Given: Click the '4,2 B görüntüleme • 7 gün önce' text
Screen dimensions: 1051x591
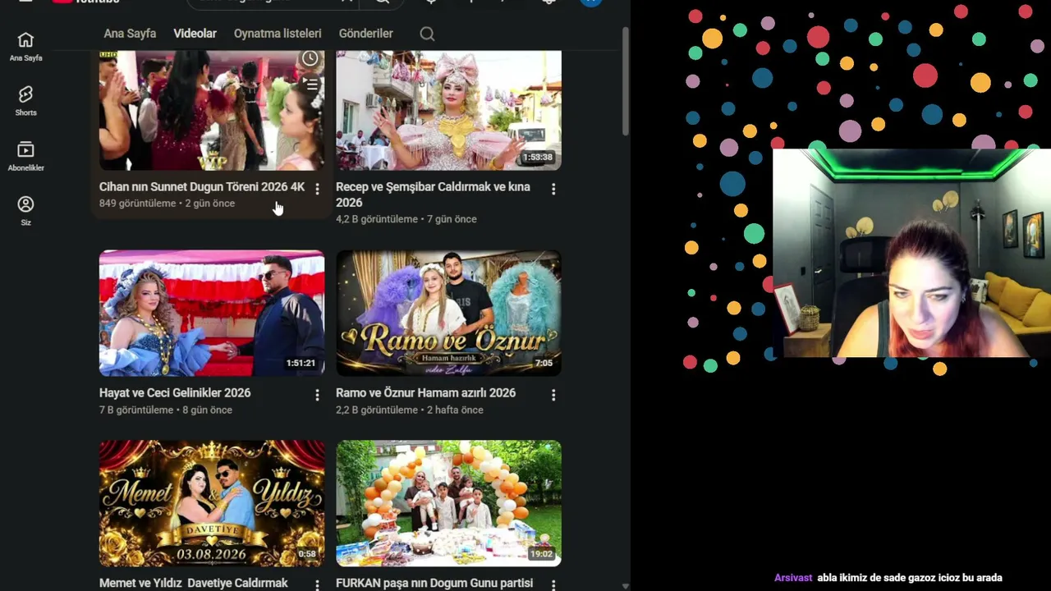Looking at the screenshot, I should (406, 219).
